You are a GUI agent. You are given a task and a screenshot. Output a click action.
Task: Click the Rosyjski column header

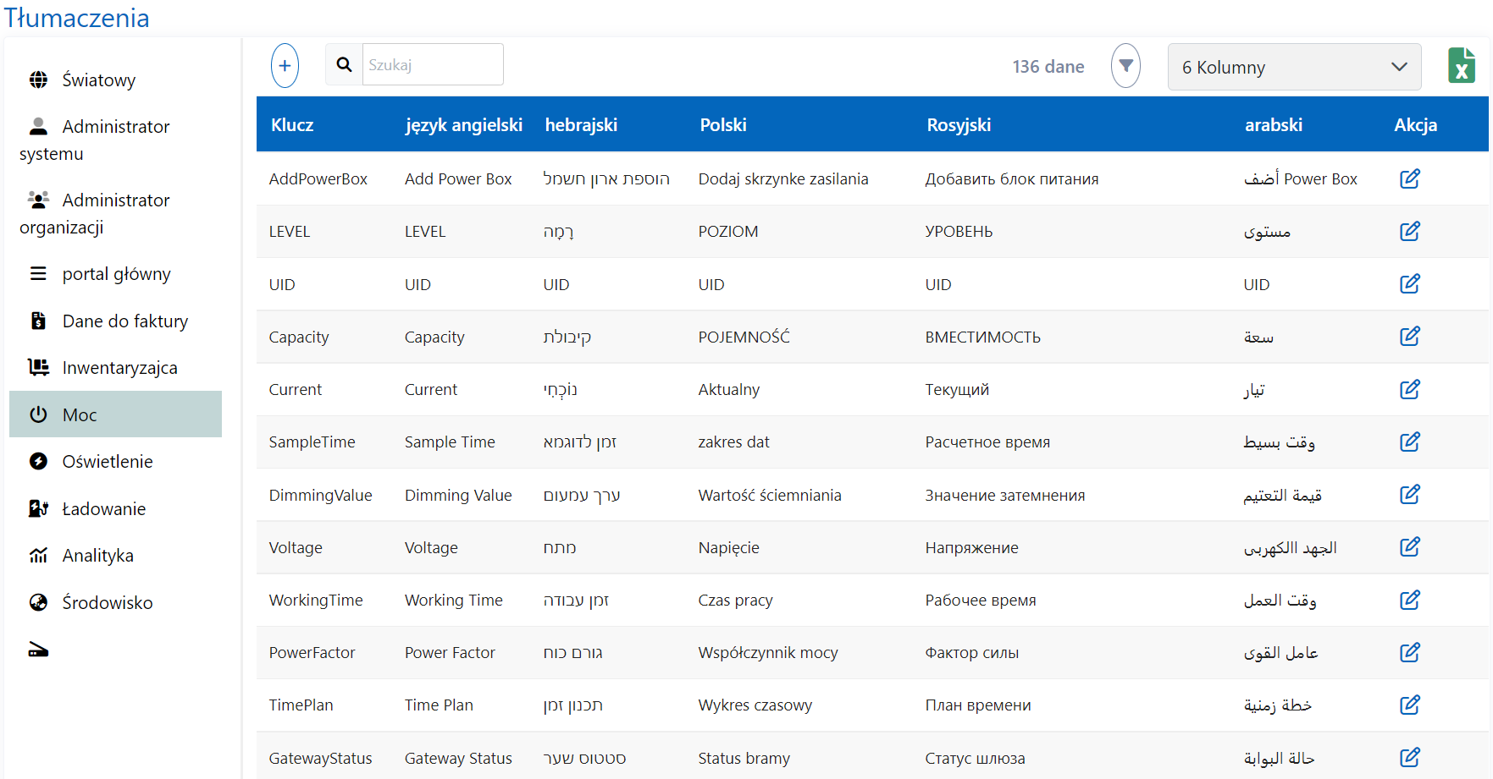(958, 125)
